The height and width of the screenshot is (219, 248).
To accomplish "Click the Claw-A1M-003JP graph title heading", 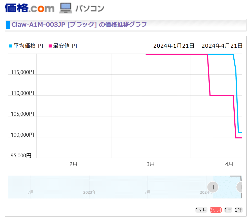I will [x=79, y=25].
